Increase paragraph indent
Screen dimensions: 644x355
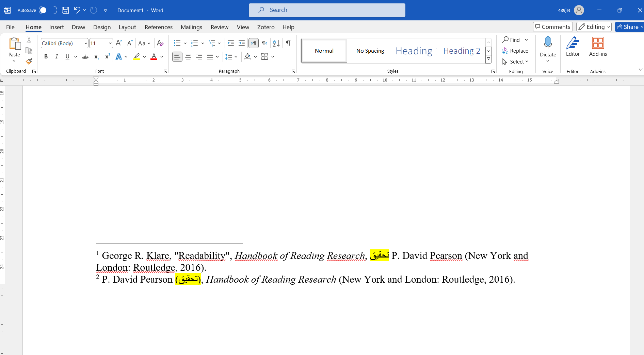point(242,43)
